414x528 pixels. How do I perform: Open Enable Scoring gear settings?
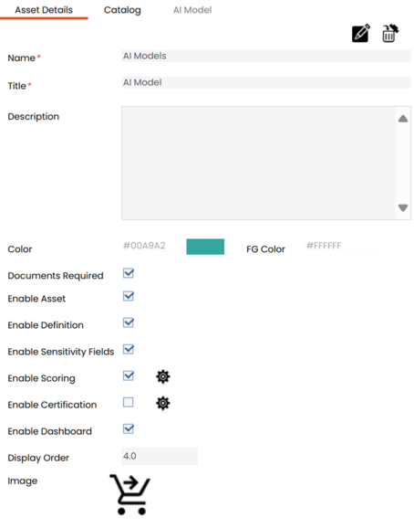tap(163, 376)
